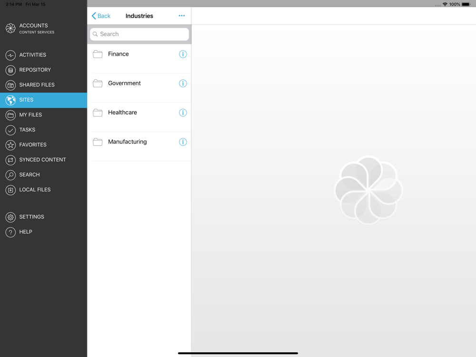Go back using the Back button
The height and width of the screenshot is (357, 476).
101,16
